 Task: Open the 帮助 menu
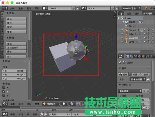pos(37,8)
